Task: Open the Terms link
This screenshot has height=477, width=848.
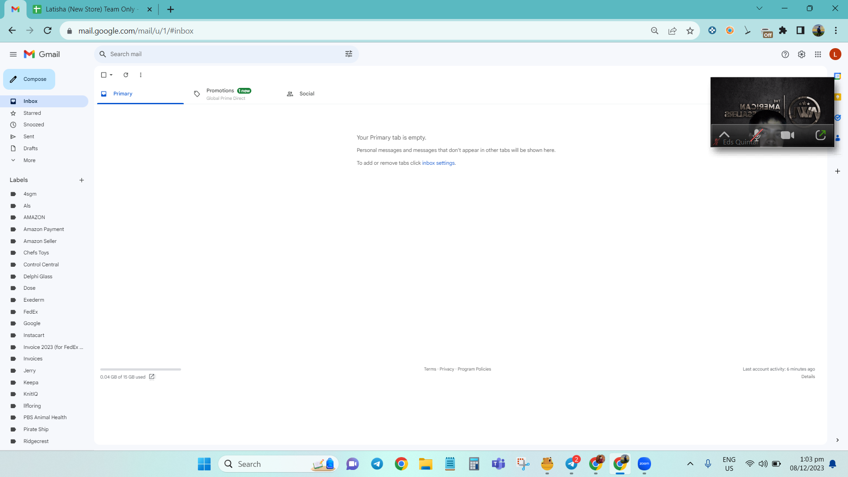Action: pyautogui.click(x=430, y=369)
